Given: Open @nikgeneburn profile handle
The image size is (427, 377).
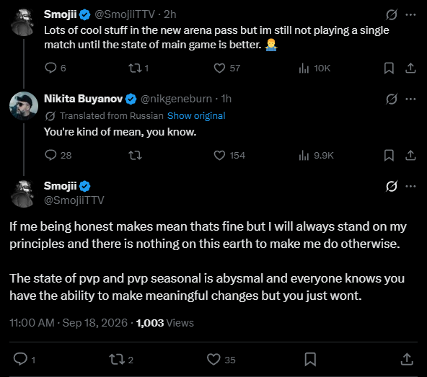Looking at the screenshot, I should (x=176, y=99).
